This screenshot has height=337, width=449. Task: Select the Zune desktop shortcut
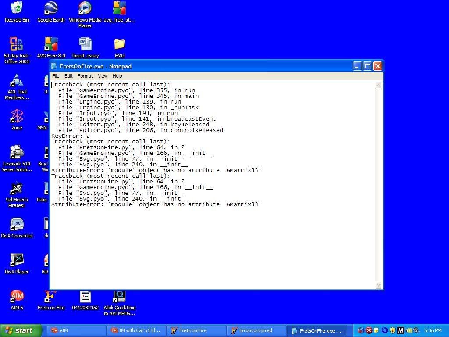17,119
